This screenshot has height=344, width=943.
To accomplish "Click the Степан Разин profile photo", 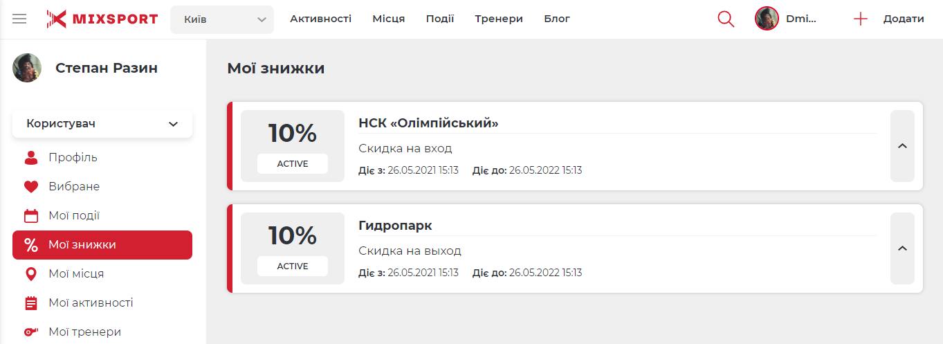I will tap(27, 68).
